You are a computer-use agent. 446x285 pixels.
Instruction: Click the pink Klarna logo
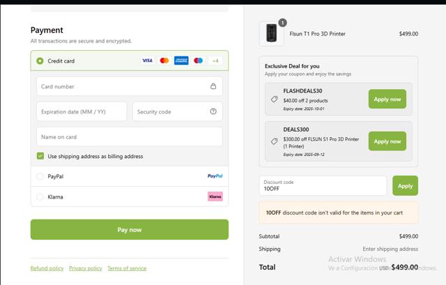point(215,197)
